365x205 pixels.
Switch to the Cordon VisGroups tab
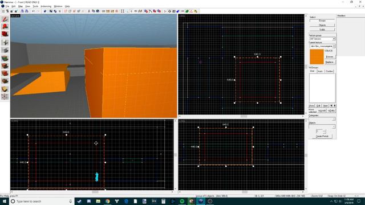tap(329, 71)
